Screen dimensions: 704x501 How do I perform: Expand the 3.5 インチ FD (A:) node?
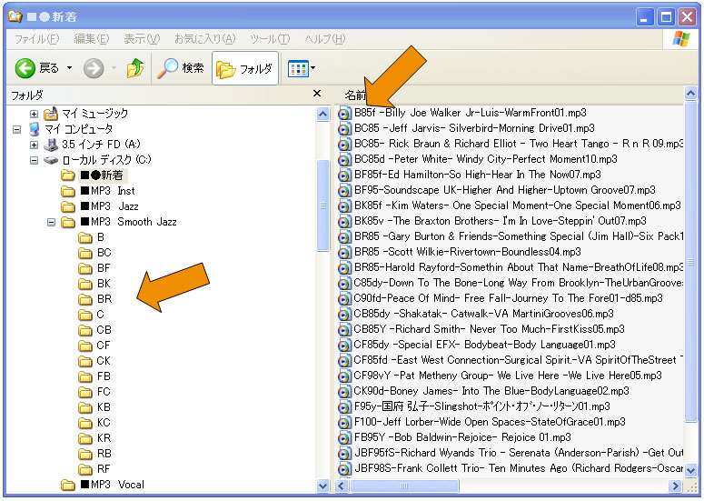click(34, 145)
